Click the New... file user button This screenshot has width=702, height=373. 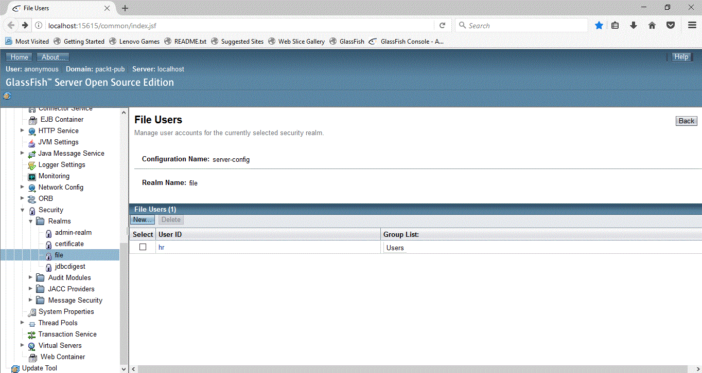(143, 220)
